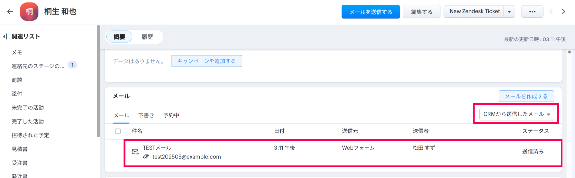Click the メールを作成する button

tap(526, 96)
